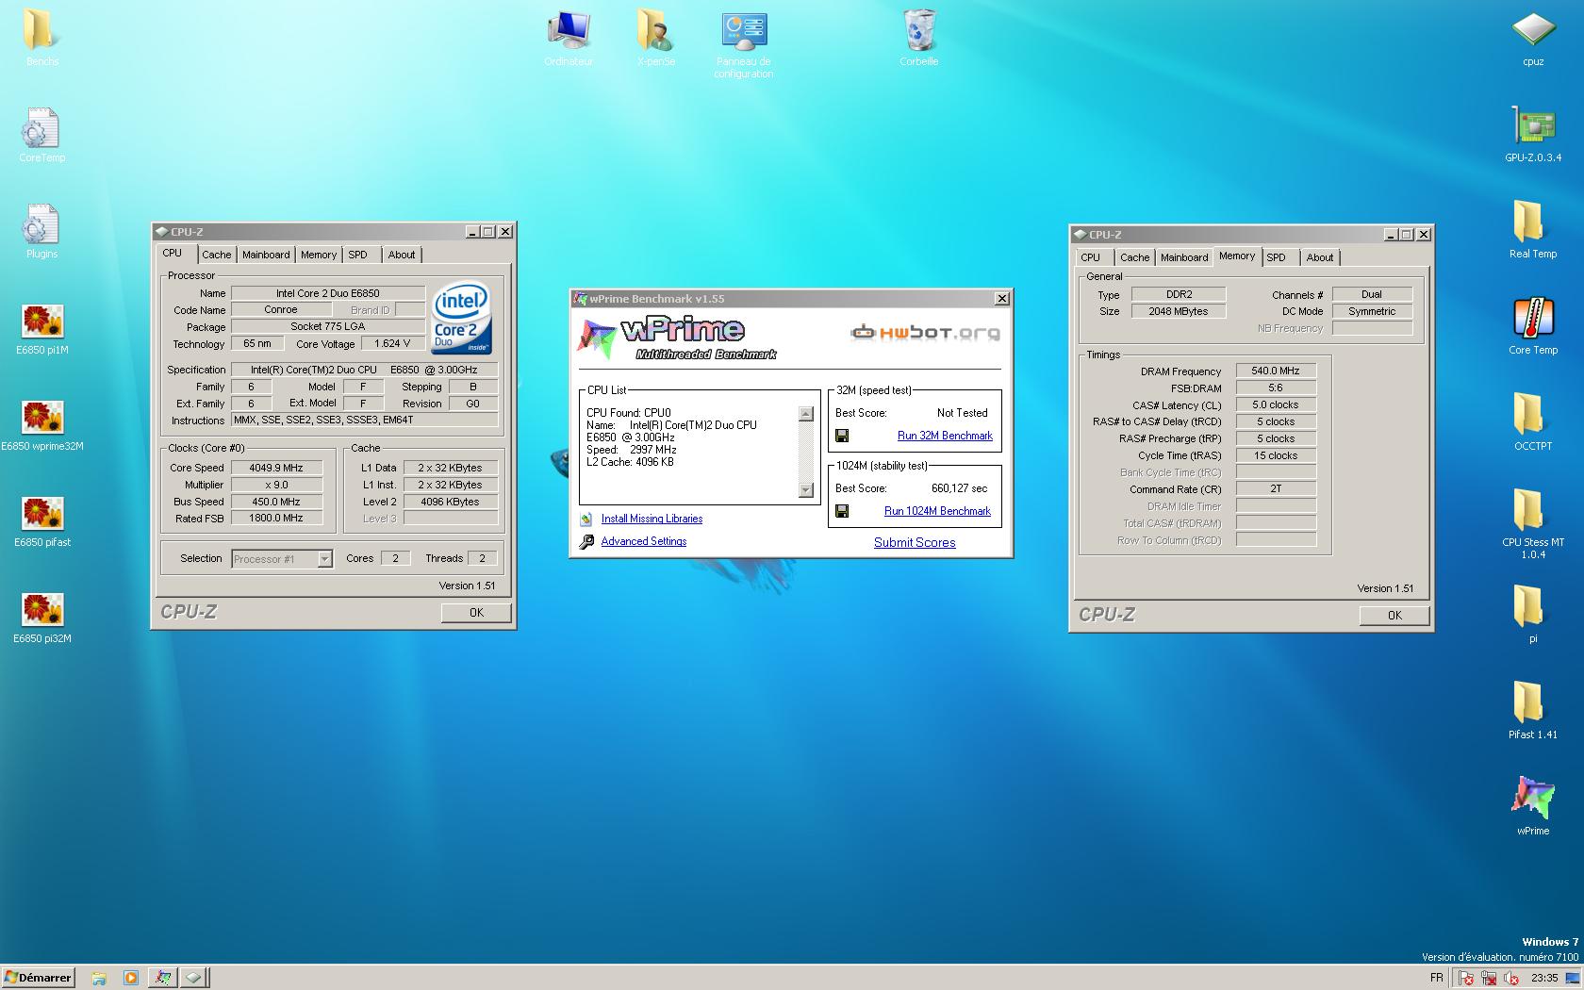This screenshot has height=990, width=1584.
Task: Open the CPU Stess MT 1.0.4 folder
Action: pyautogui.click(x=1533, y=523)
